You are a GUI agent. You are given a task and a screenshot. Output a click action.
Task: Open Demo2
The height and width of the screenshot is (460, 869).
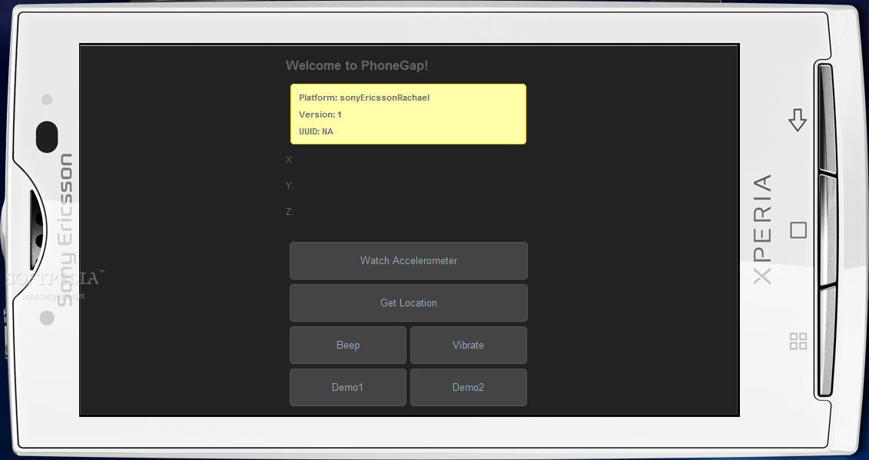[x=468, y=387]
